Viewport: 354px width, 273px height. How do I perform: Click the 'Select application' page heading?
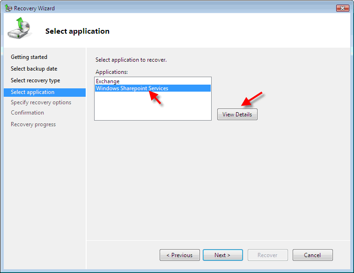[77, 31]
